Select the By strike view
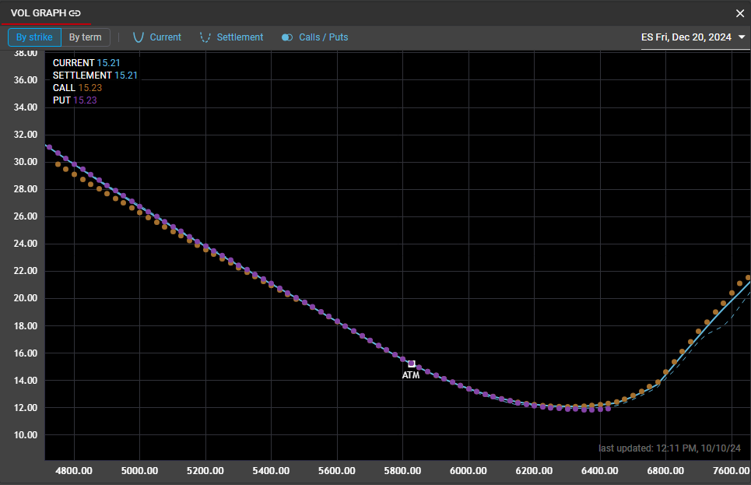 [34, 37]
